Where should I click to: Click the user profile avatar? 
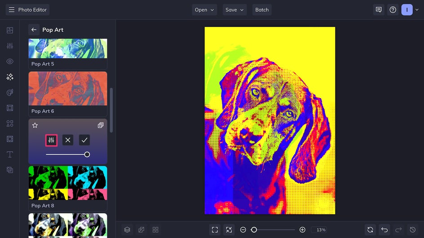(x=407, y=10)
